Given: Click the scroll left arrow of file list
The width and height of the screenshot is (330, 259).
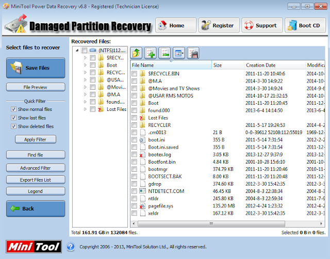Looking at the screenshot, I should [134, 223].
